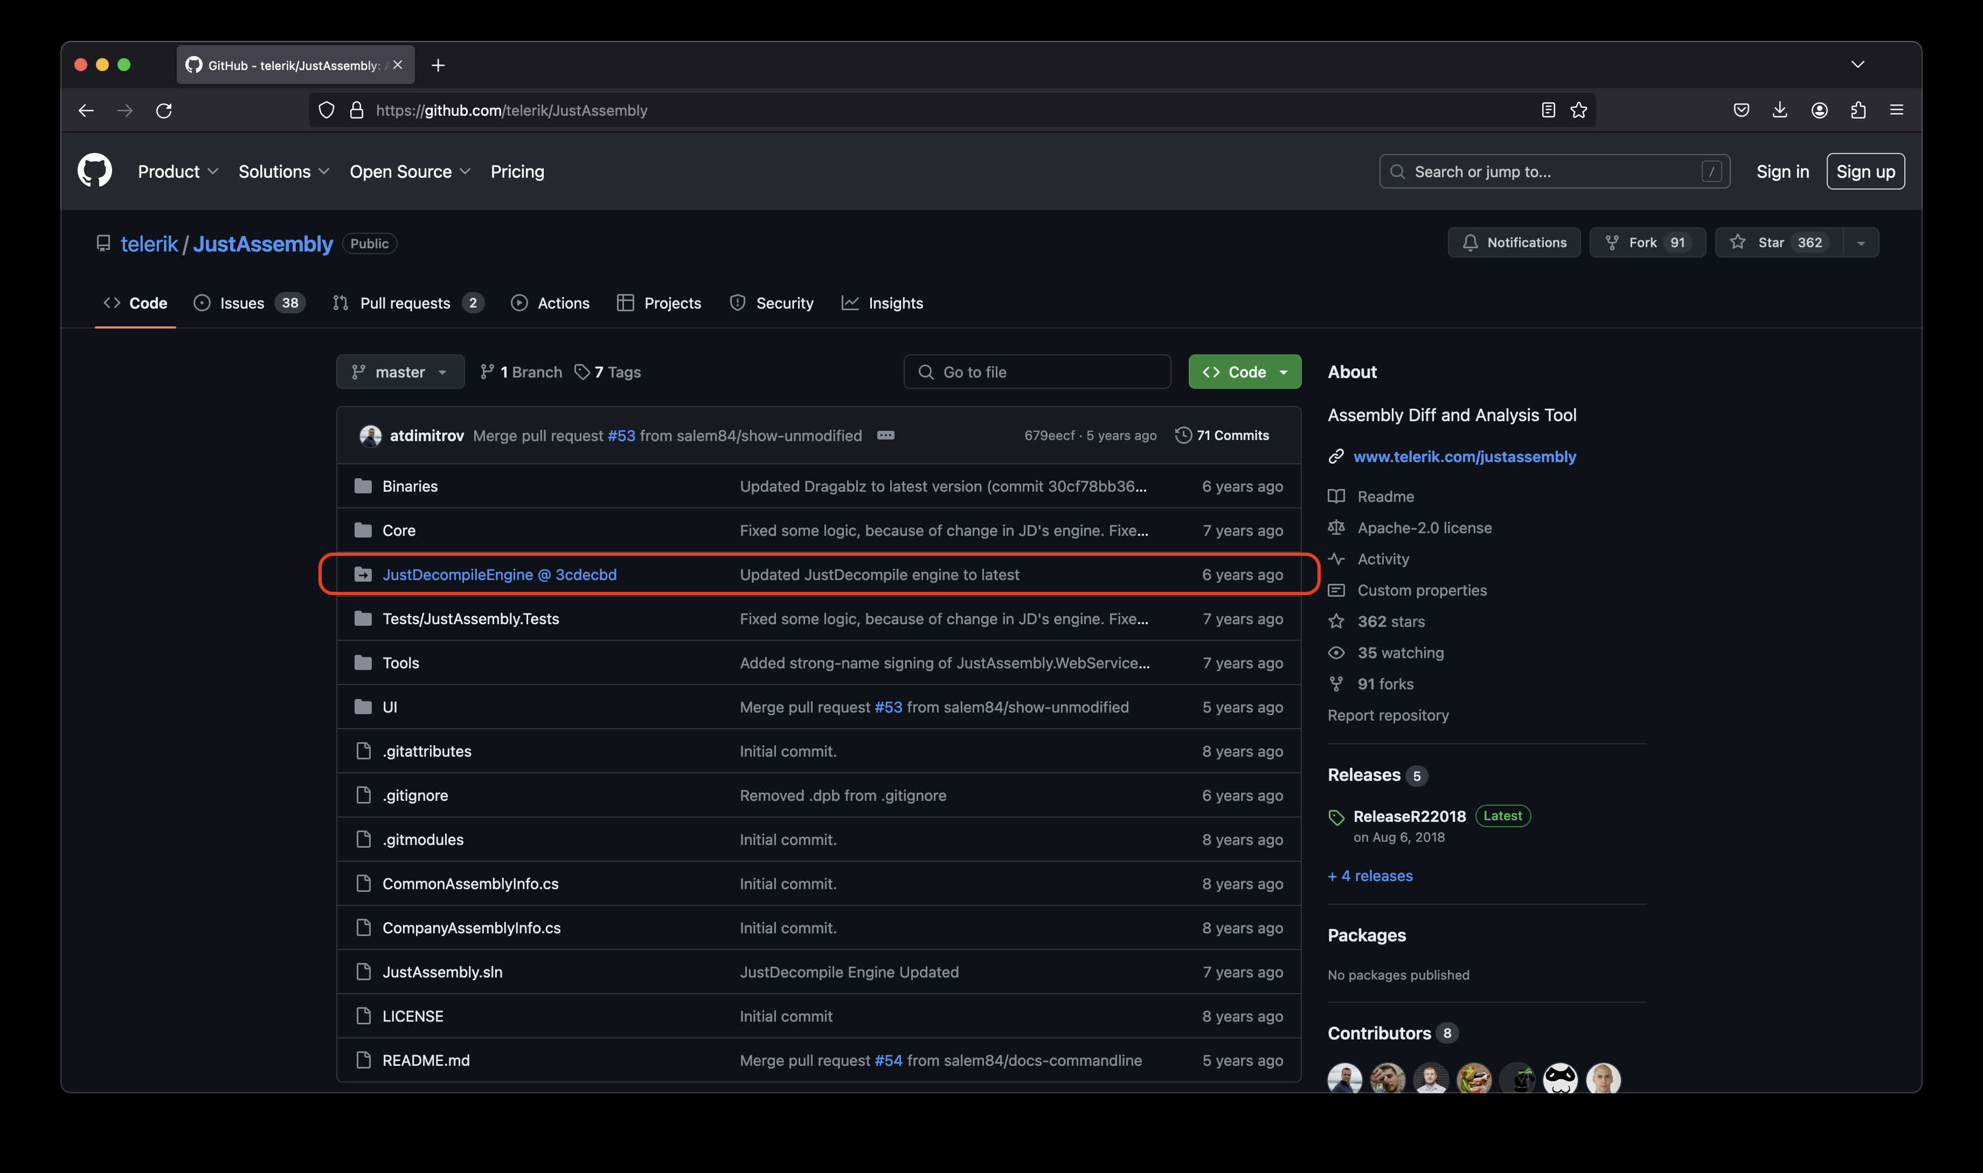Expand the star lists dropdown arrow
Image resolution: width=1983 pixels, height=1173 pixels.
pos(1861,243)
